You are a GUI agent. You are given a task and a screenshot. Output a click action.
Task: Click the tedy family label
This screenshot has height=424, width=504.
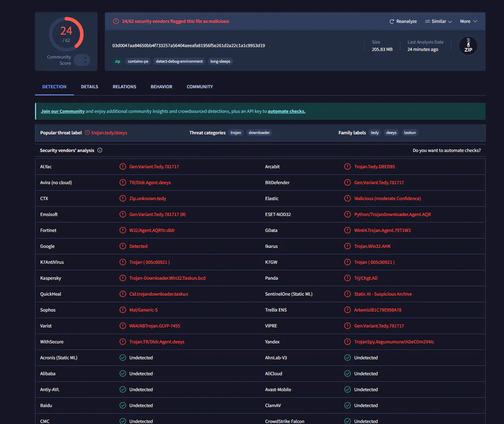point(375,133)
